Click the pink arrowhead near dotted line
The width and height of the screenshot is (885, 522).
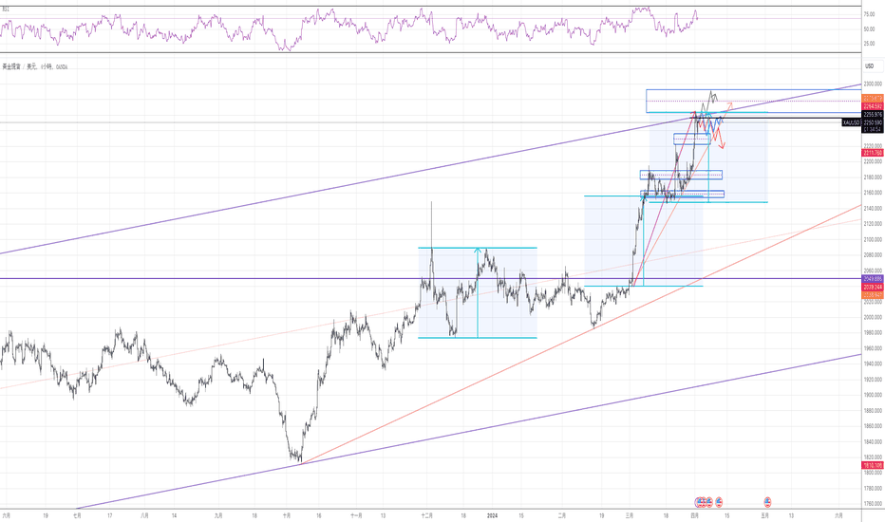pyautogui.click(x=729, y=104)
